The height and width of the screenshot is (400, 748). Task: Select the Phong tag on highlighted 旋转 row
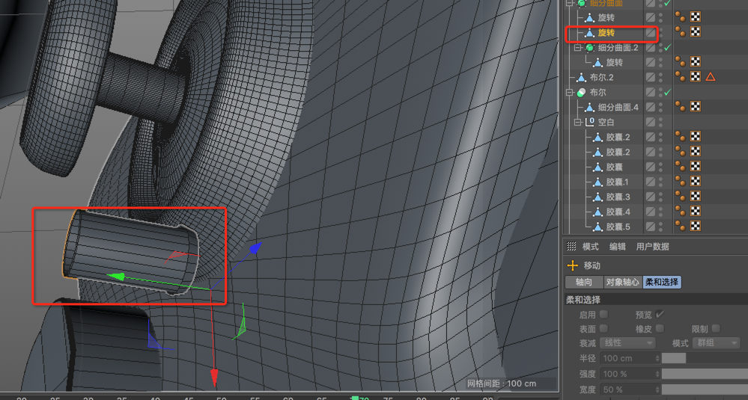point(681,32)
